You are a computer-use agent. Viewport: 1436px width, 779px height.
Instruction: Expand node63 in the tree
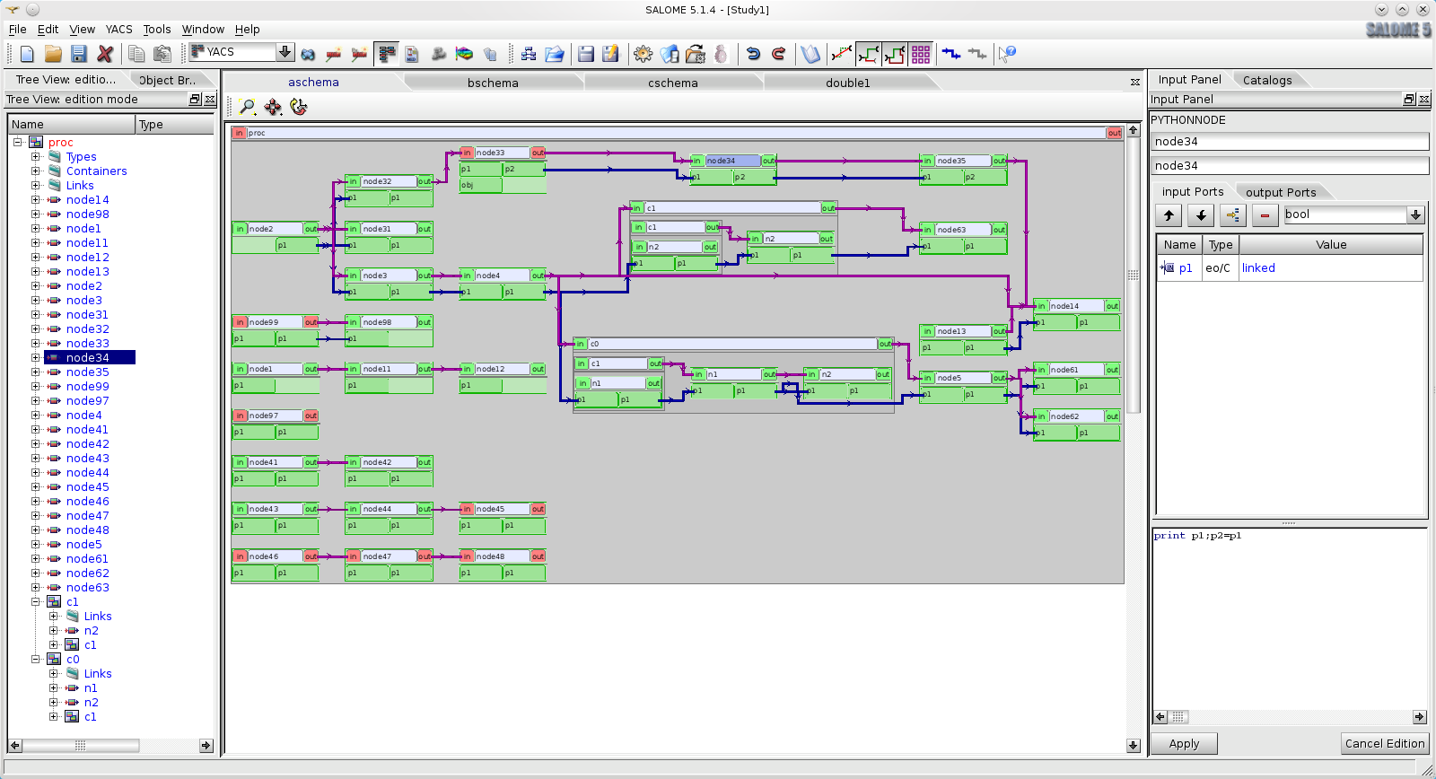(36, 588)
